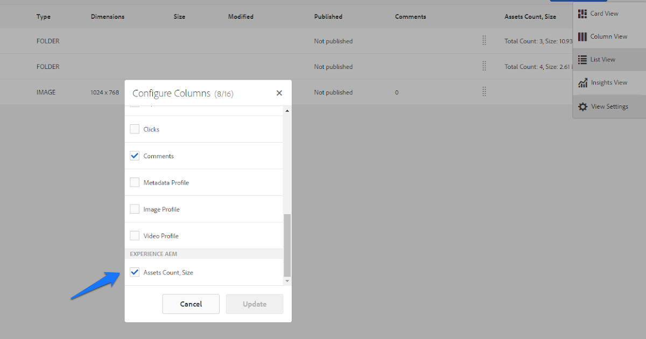The image size is (646, 339).
Task: Enable the Clicks checkbox
Action: click(x=135, y=129)
